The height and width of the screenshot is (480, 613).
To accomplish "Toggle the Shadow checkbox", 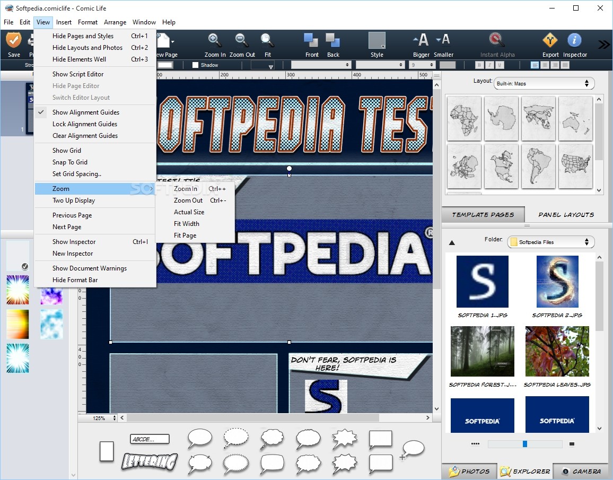I will 196,65.
